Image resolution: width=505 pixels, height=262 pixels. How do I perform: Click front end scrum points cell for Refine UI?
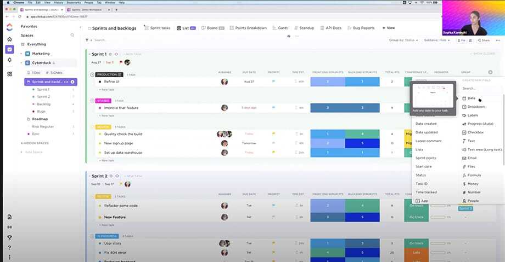328,81
